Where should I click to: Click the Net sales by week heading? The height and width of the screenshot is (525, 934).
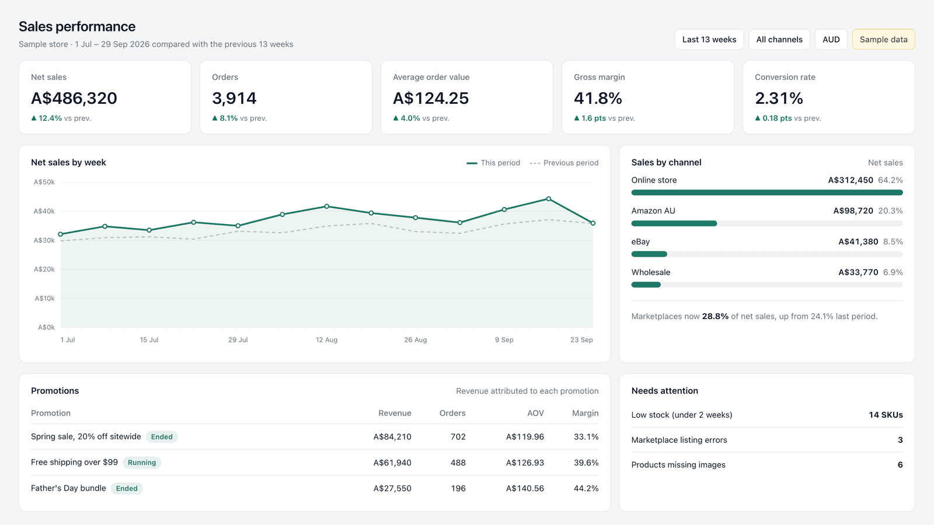click(68, 163)
